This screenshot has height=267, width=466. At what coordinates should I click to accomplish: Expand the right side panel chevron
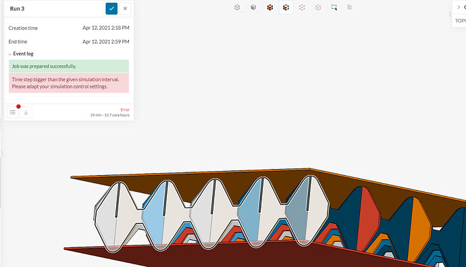[x=459, y=7]
